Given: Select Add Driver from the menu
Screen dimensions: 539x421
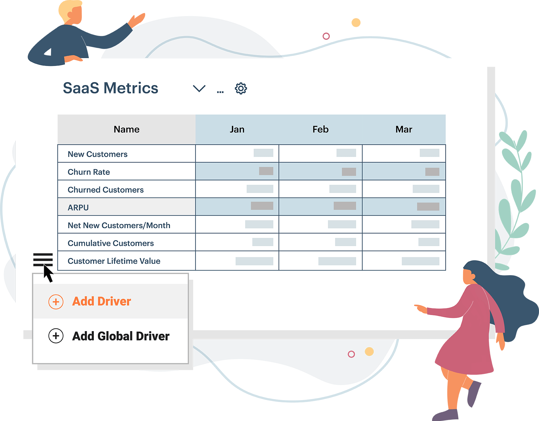Looking at the screenshot, I should [101, 301].
